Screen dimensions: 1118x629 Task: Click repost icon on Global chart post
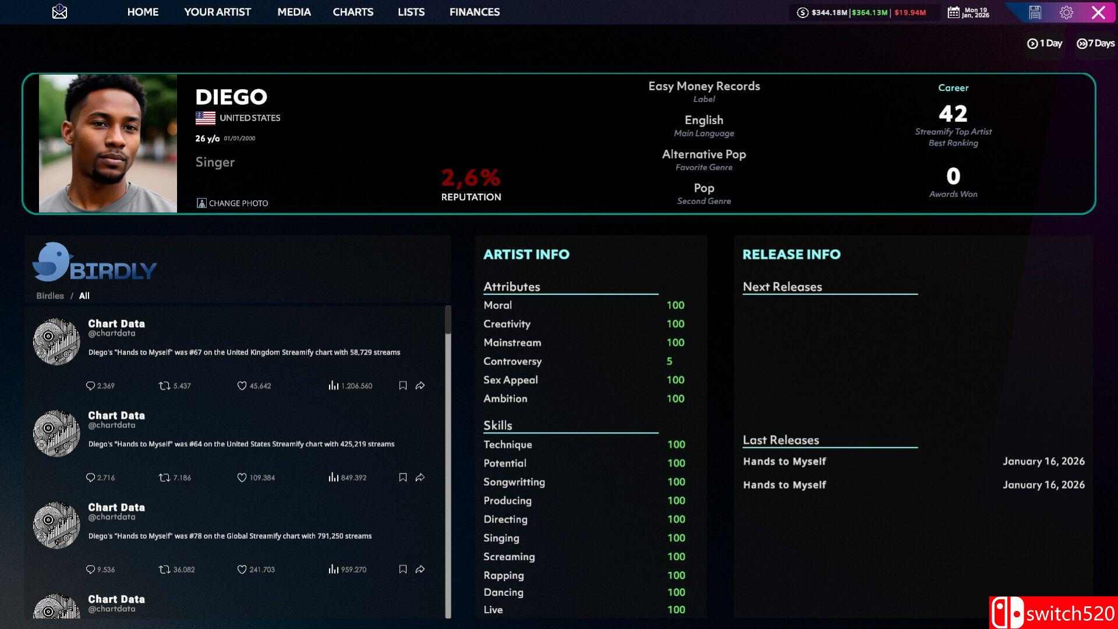tap(164, 570)
